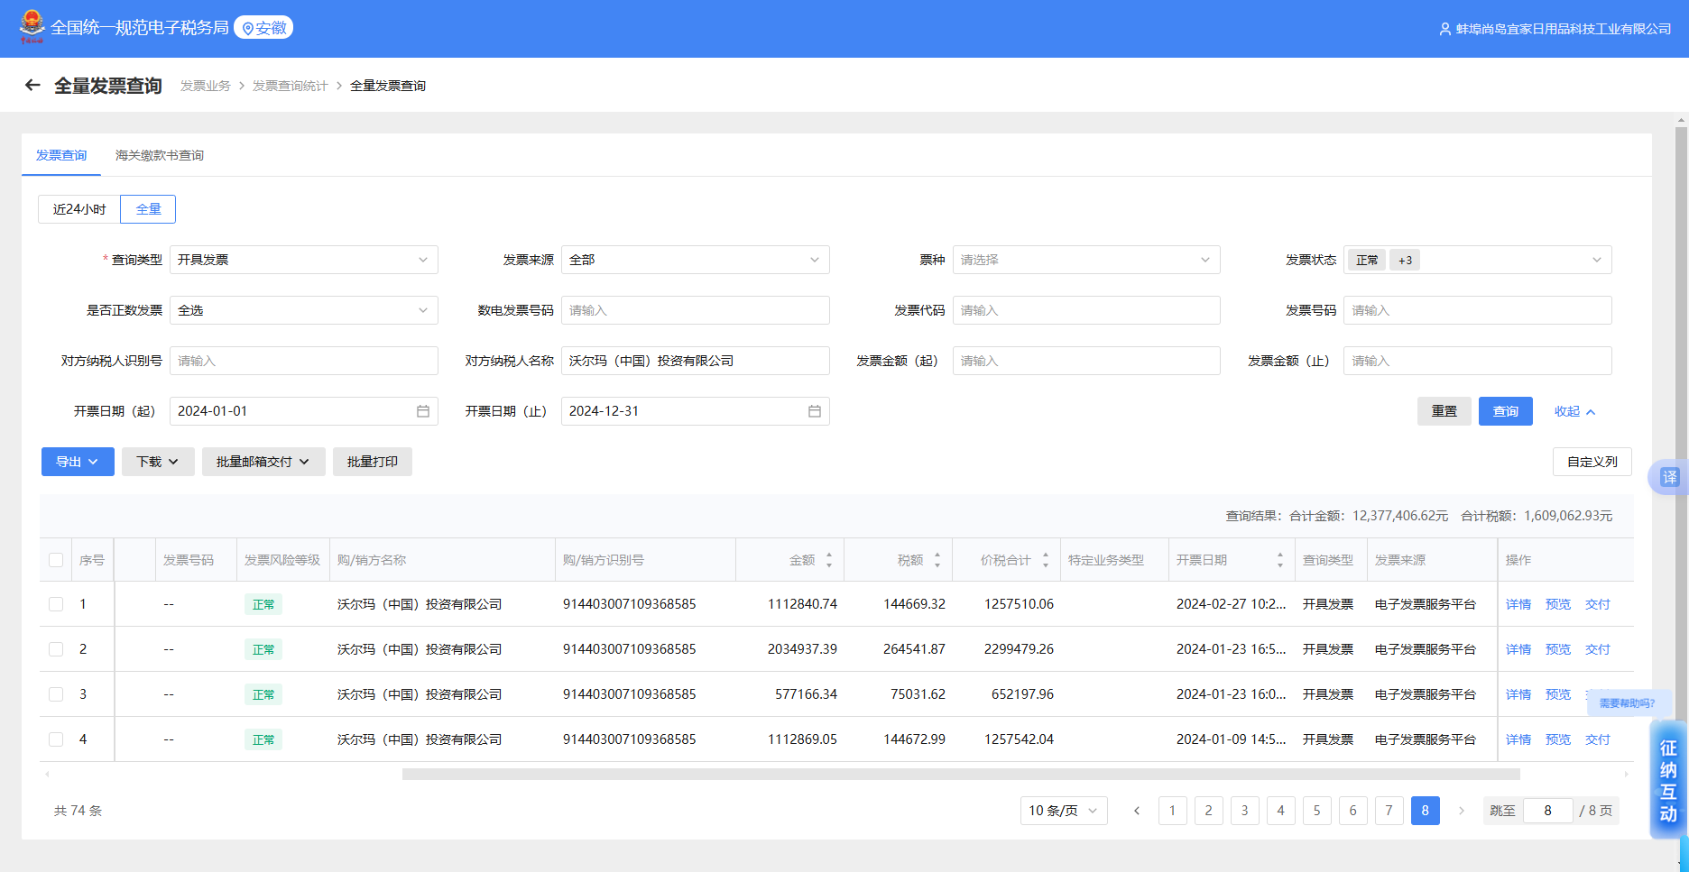Go to previous page arrow in pagination
Viewport: 1689px width, 872px height.
tap(1137, 811)
